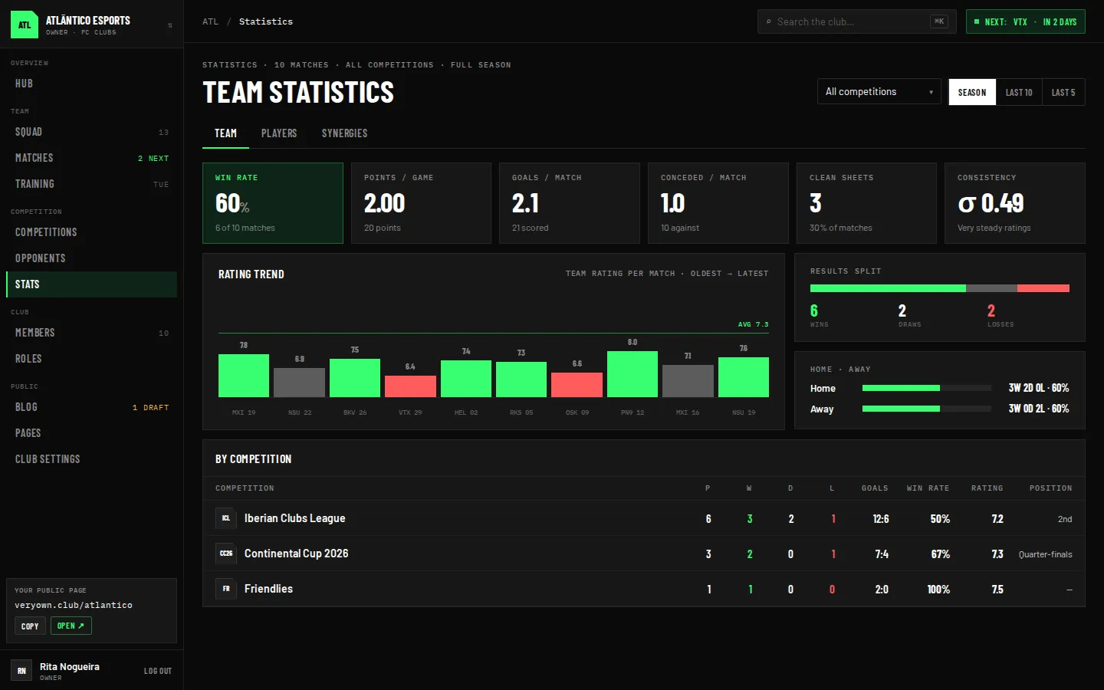Click the Next: VTX in 2 days button
Image resolution: width=1104 pixels, height=690 pixels.
(x=1026, y=21)
